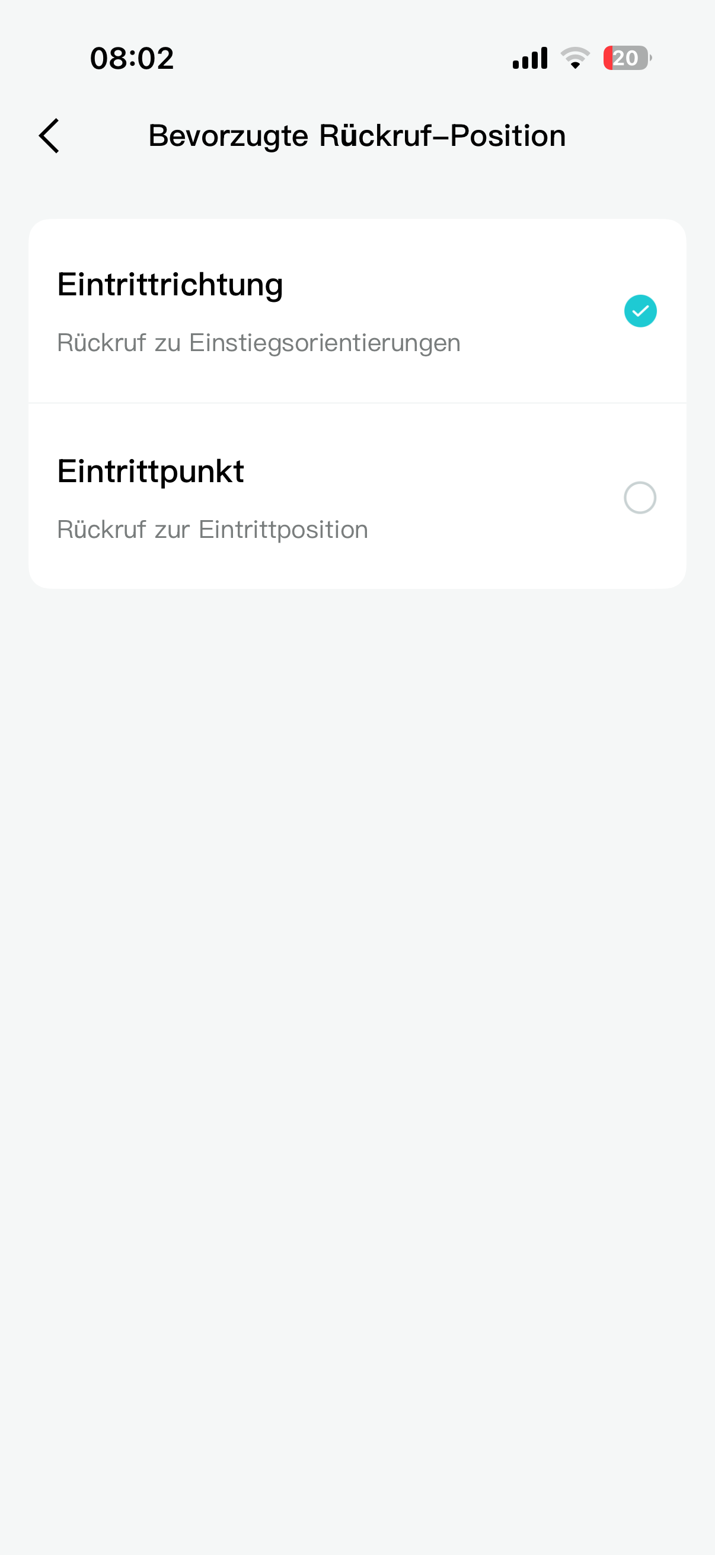
Task: Select the Eintrittpunkt list row
Action: point(357,496)
